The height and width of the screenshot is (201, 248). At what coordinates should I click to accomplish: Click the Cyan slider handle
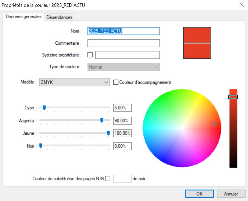44,108
